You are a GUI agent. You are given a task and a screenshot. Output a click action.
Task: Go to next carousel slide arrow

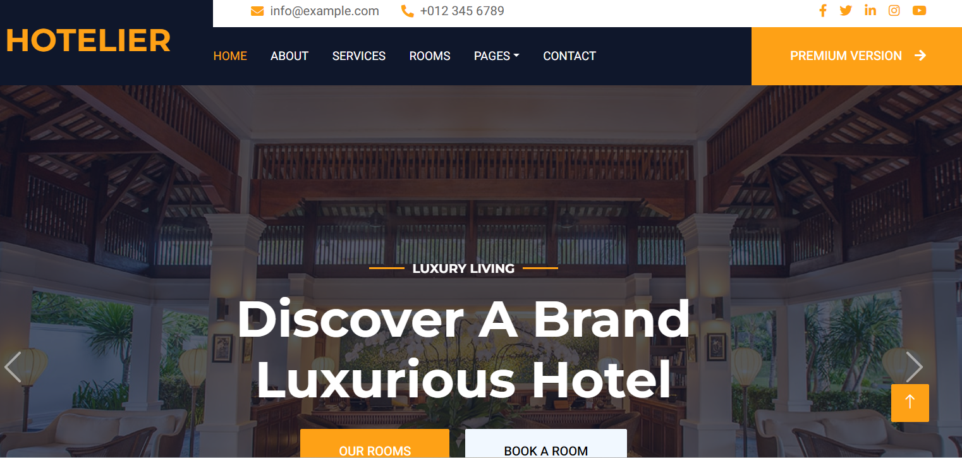pyautogui.click(x=914, y=367)
